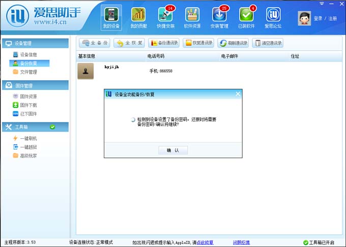Open the 爱思论坛 forum icon
This screenshot has height=247, width=346.
[273, 18]
